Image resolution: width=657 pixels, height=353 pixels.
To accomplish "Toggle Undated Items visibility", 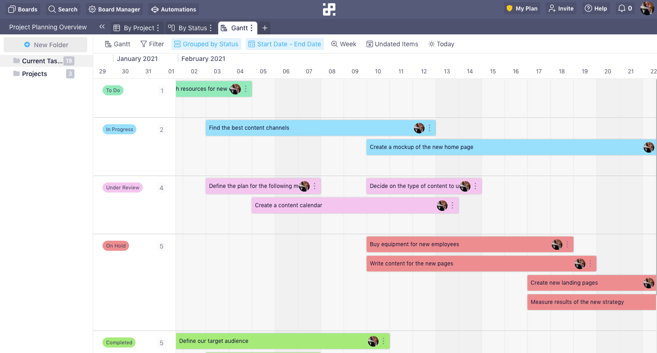I will click(x=392, y=44).
